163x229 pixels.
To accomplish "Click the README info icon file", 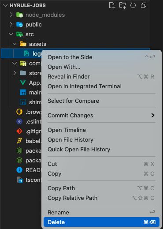I will coord(19,170).
